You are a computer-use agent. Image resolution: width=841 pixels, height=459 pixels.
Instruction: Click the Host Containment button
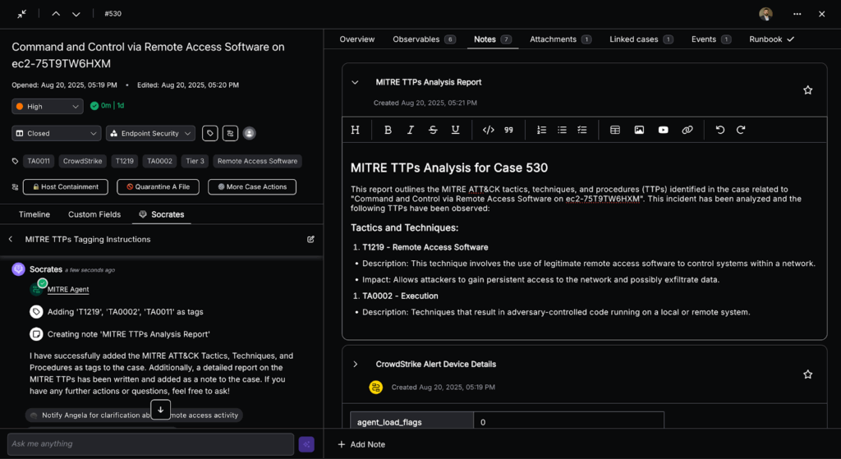[x=66, y=186]
